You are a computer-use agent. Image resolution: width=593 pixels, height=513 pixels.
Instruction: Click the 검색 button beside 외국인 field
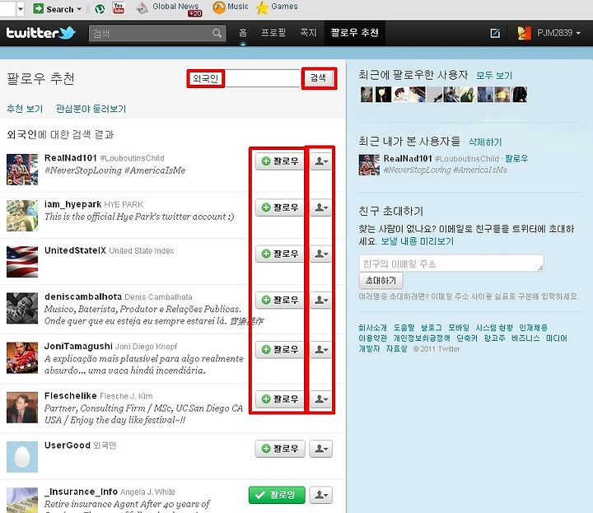[x=318, y=78]
